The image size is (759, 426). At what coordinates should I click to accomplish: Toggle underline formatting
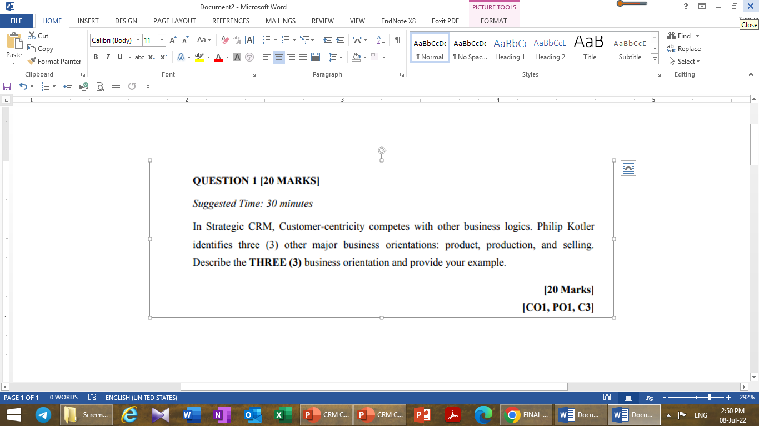tap(119, 57)
